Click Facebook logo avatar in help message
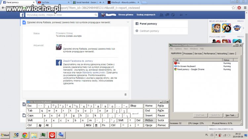This screenshot has height=139, width=248. [59, 63]
